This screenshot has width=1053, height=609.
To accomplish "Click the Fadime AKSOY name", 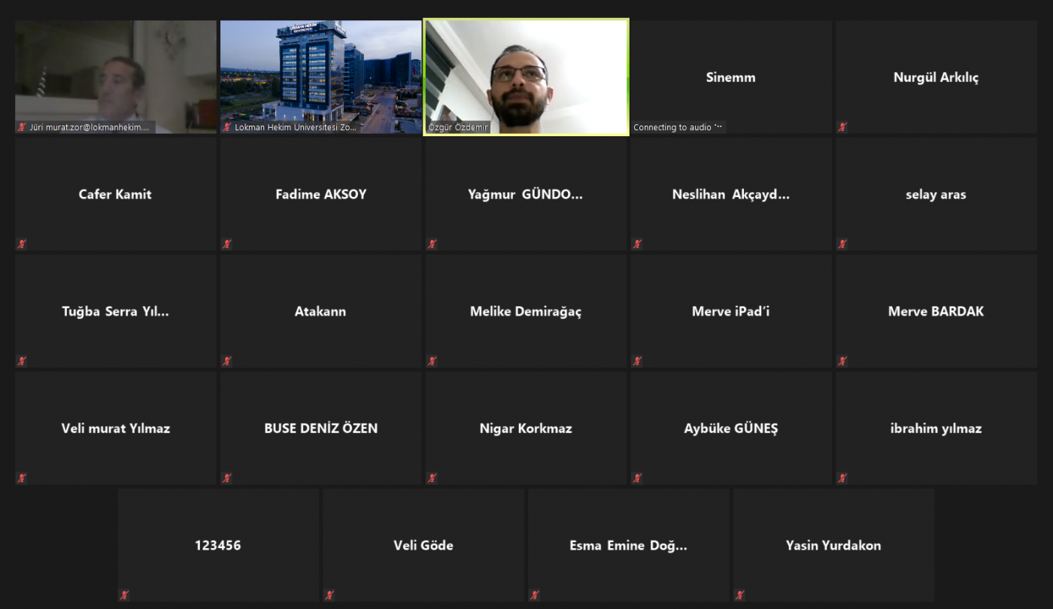I will (x=321, y=194).
